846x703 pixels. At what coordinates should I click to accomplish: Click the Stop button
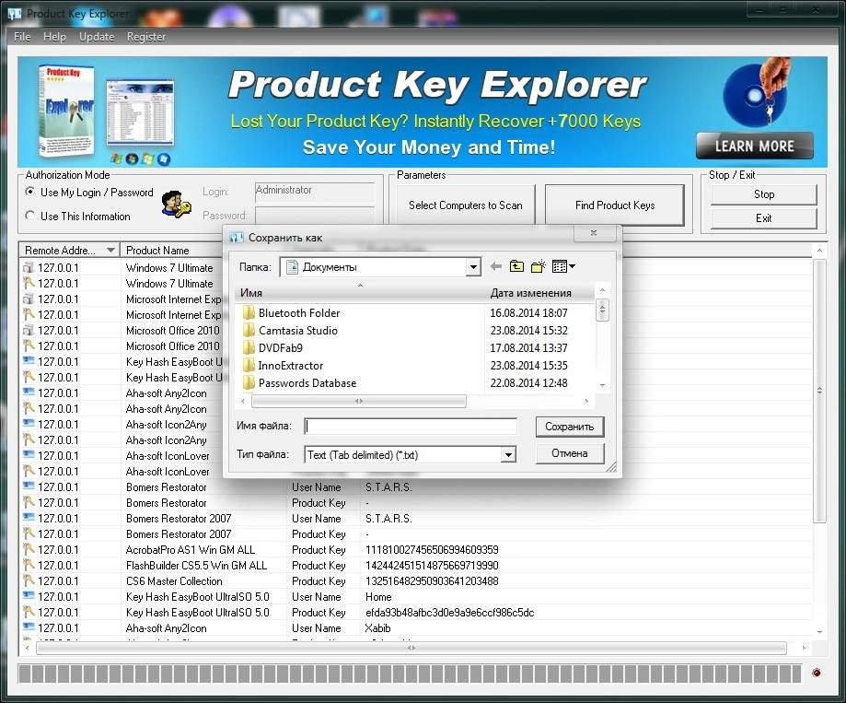tap(763, 194)
